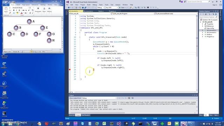Click the Editing button in Word ribbon
The height and width of the screenshot is (126, 224).
[x=49, y=10]
